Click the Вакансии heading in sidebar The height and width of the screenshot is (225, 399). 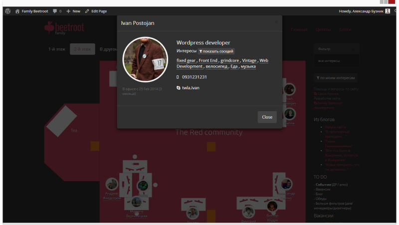pos(323,216)
